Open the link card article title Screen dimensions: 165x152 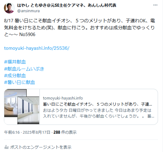(98, 104)
